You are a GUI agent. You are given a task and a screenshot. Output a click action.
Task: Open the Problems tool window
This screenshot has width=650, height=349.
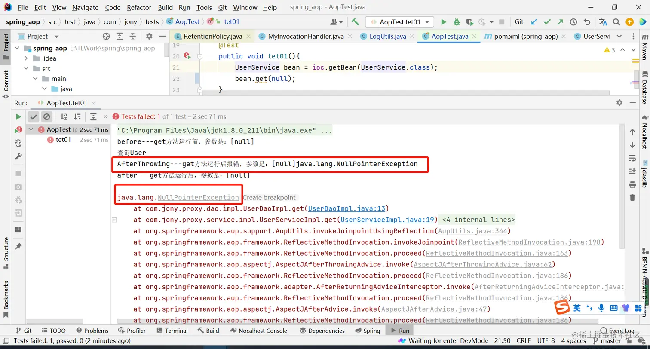pyautogui.click(x=92, y=331)
